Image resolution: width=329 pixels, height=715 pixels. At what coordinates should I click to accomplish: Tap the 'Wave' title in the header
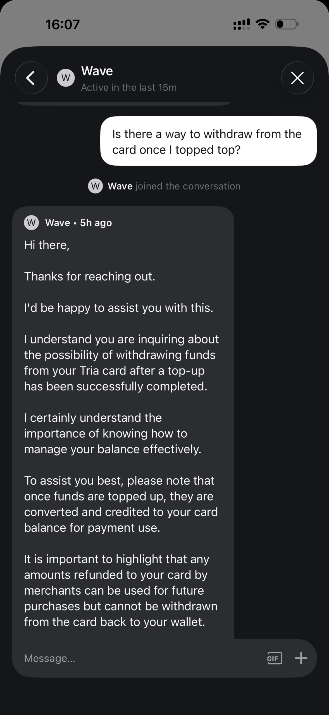pyautogui.click(x=97, y=71)
